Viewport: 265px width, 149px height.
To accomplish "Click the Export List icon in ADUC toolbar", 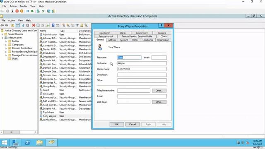I will click(x=47, y=25).
